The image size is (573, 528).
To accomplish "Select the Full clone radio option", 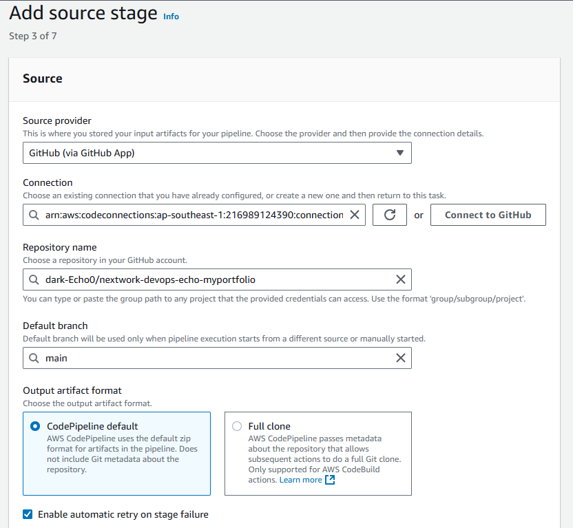I will [237, 426].
